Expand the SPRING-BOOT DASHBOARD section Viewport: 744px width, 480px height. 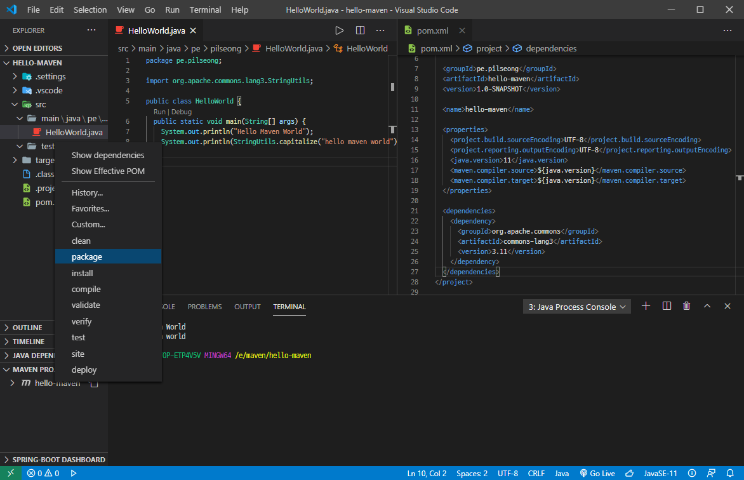point(53,460)
